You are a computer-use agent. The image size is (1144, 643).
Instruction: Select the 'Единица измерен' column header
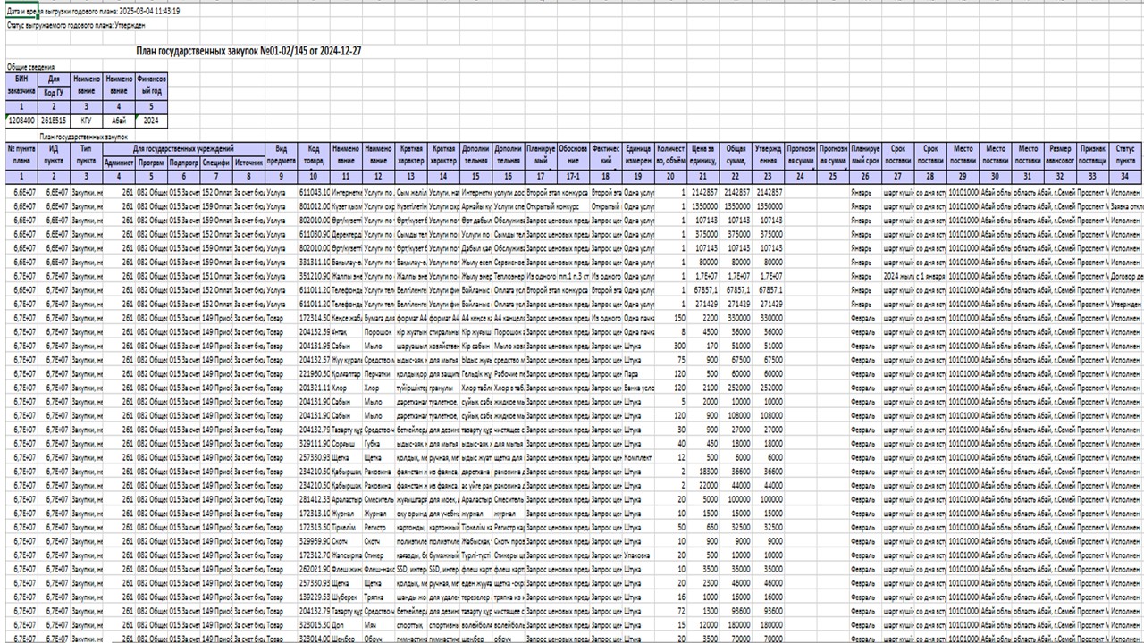coord(638,154)
